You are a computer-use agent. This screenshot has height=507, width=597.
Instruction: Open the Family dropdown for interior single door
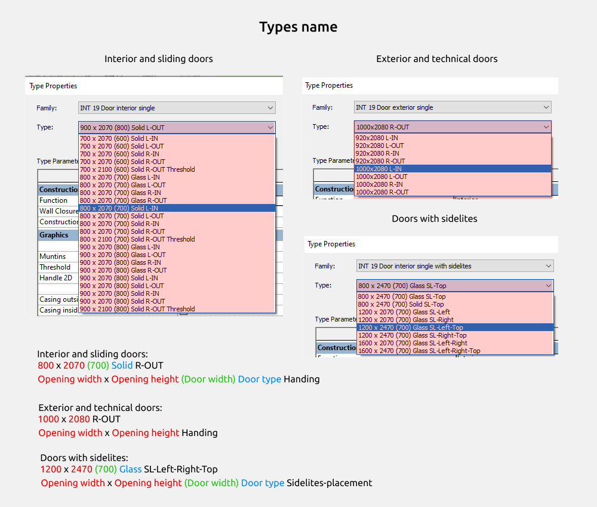click(x=177, y=108)
